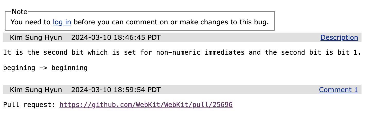Click the "Pull request:" label text

[29, 105]
